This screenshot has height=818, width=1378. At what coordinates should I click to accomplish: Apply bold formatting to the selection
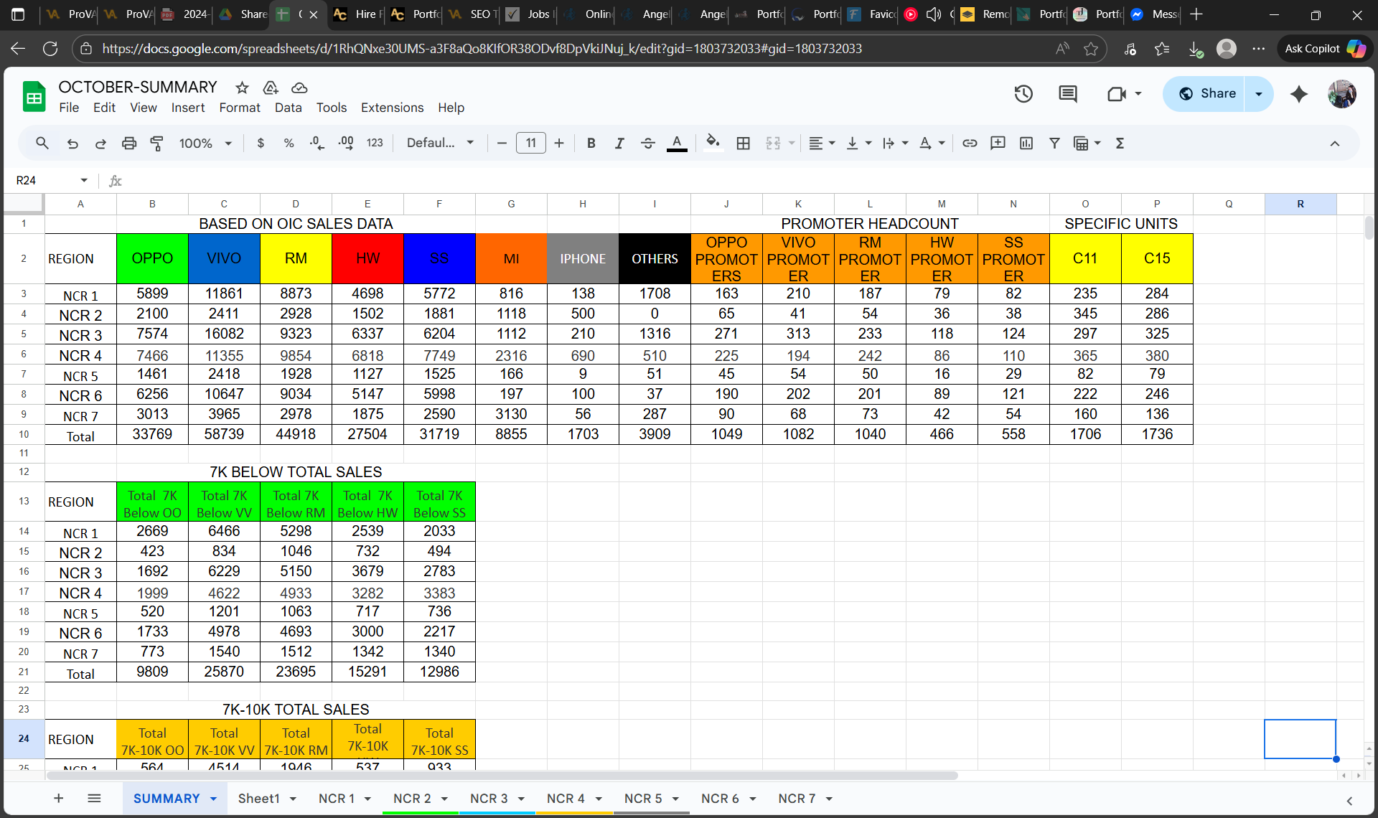[591, 143]
